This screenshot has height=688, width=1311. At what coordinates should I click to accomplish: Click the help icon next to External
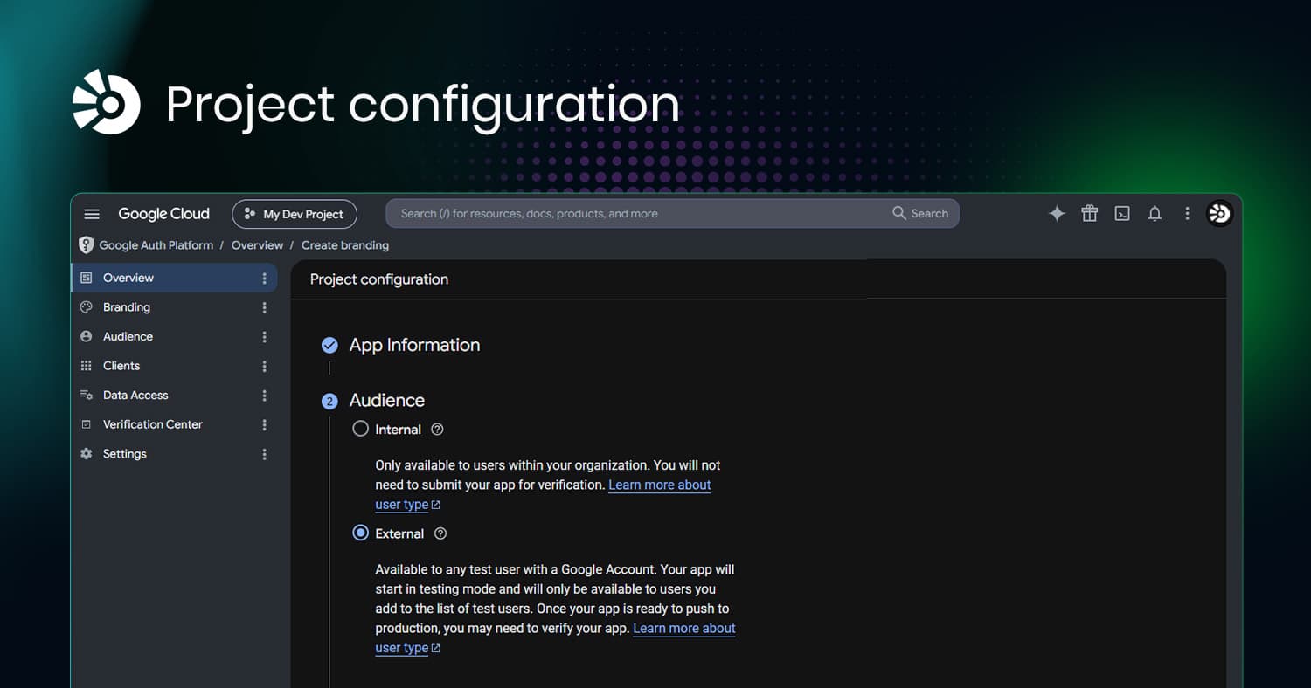click(x=440, y=533)
